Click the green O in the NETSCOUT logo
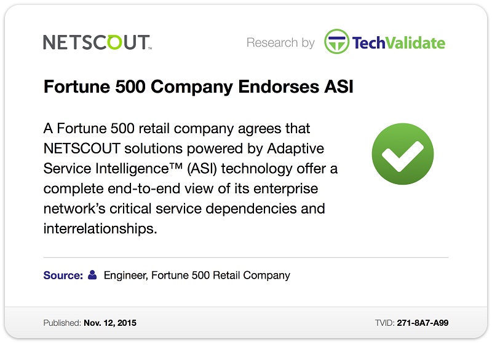Screen dimensions: 492x343 (x=114, y=42)
